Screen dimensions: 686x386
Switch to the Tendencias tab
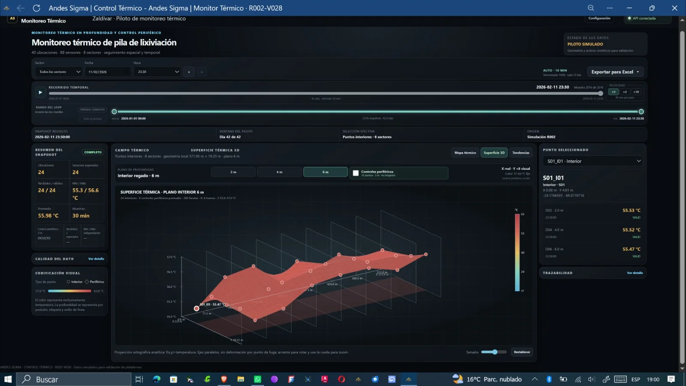(x=521, y=153)
